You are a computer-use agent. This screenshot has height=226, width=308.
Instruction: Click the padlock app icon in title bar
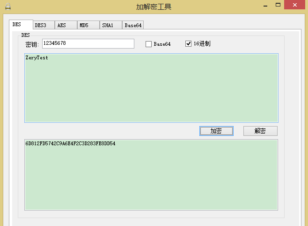8,7
